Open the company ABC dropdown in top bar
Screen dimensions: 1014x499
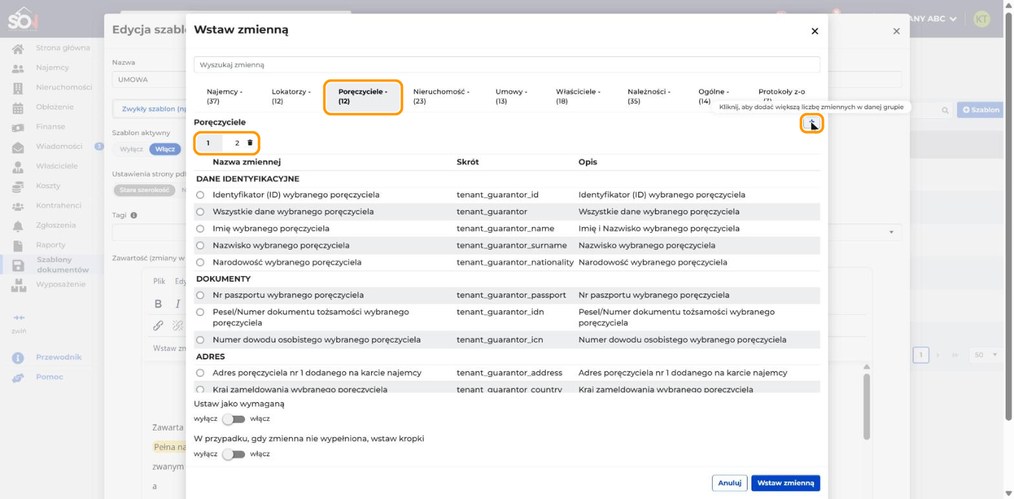pyautogui.click(x=931, y=19)
